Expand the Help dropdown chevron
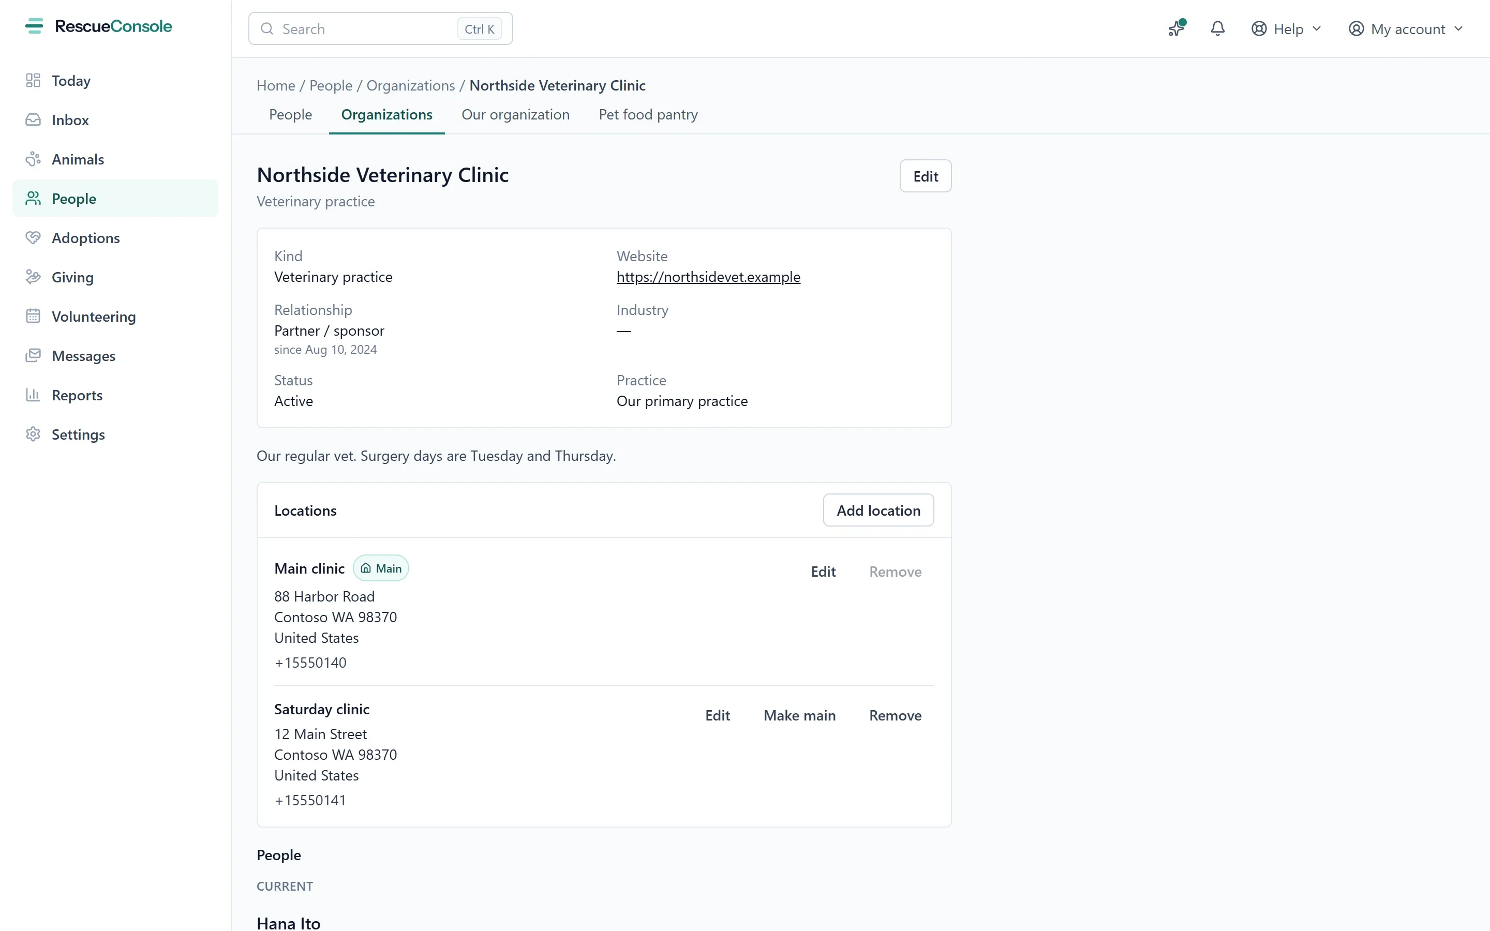The image size is (1490, 931). 1317,29
